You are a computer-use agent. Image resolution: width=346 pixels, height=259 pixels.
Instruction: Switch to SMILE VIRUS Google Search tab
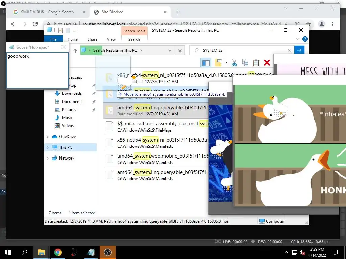pyautogui.click(x=47, y=12)
